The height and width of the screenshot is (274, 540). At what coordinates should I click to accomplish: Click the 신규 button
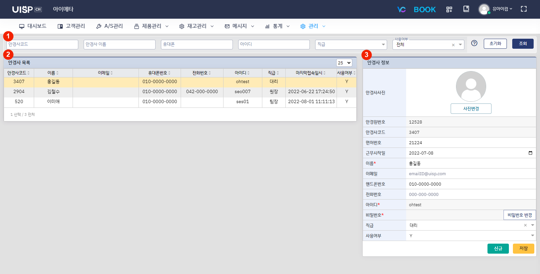pos(498,249)
